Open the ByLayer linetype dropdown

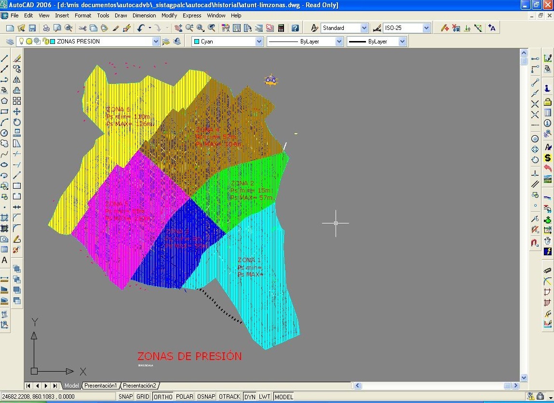pyautogui.click(x=339, y=42)
